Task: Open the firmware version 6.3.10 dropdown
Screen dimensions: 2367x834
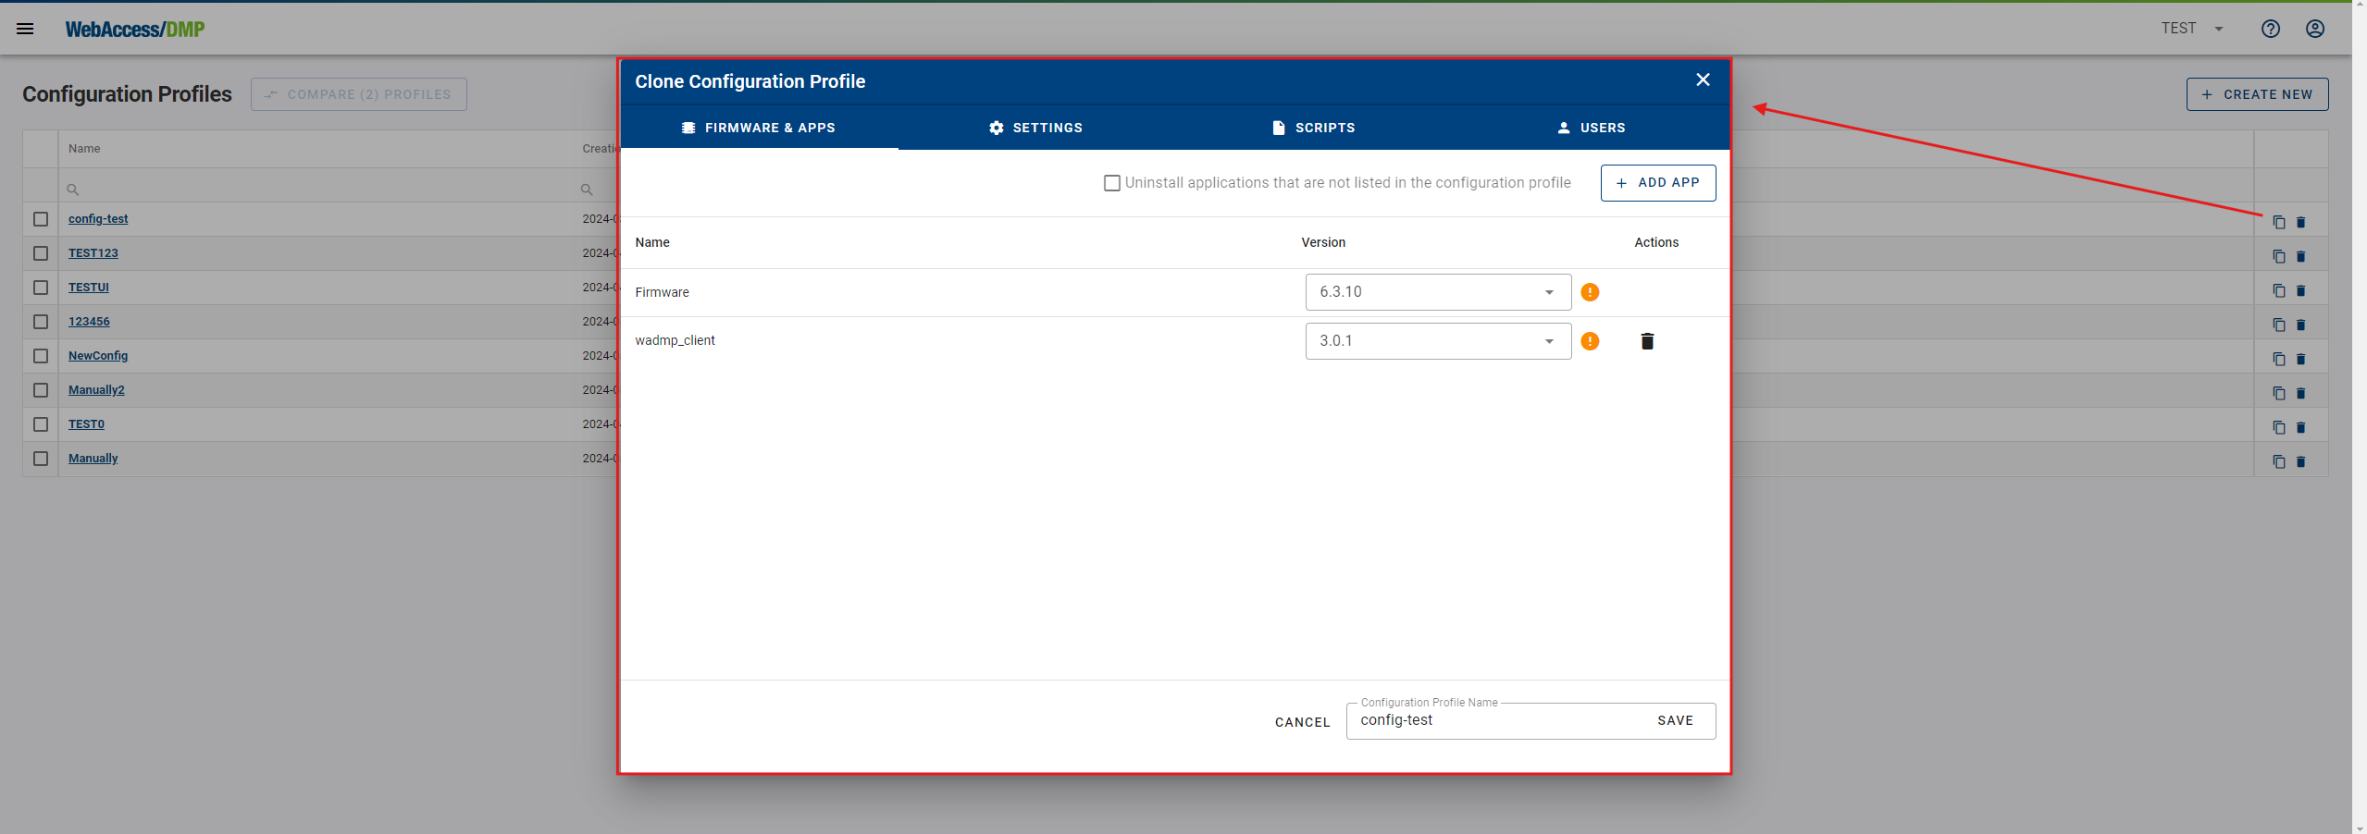Action: (1549, 291)
